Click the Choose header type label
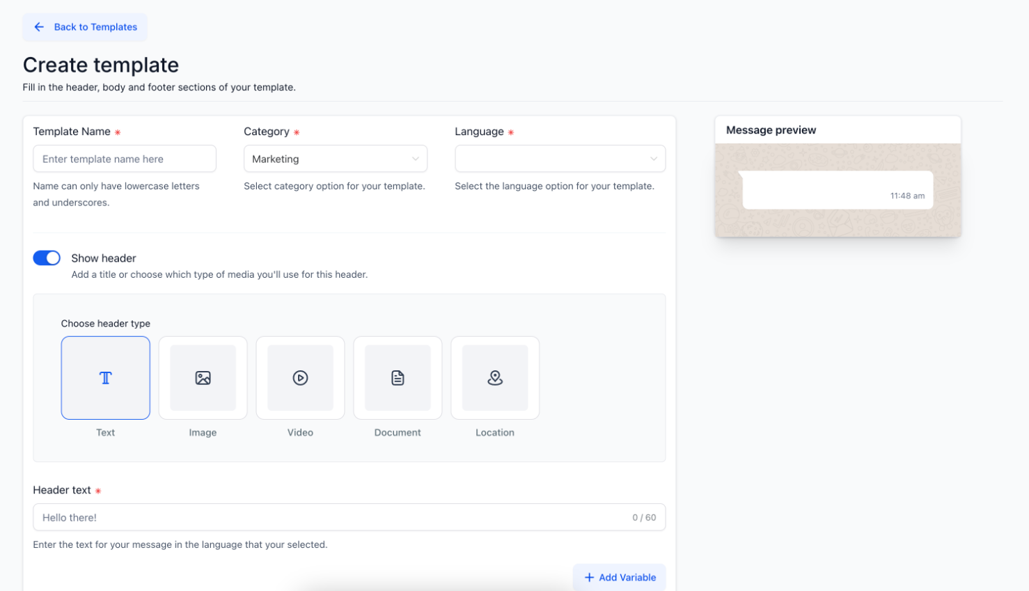 tap(106, 324)
